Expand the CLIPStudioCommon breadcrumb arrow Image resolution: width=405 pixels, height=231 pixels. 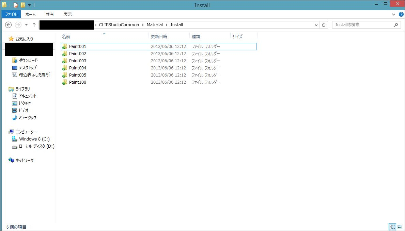143,25
